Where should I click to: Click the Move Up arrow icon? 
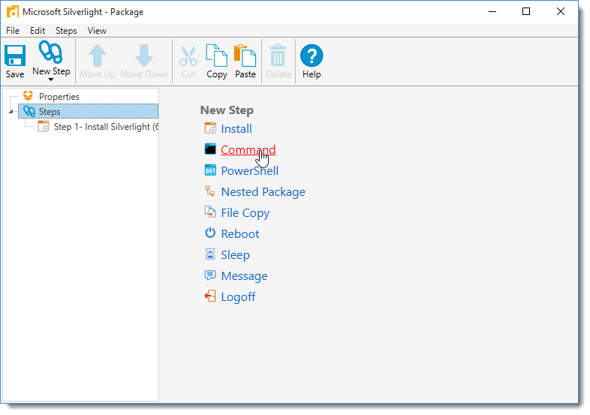click(98, 56)
